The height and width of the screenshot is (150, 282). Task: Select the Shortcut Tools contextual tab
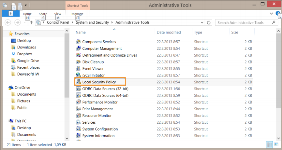pyautogui.click(x=78, y=6)
